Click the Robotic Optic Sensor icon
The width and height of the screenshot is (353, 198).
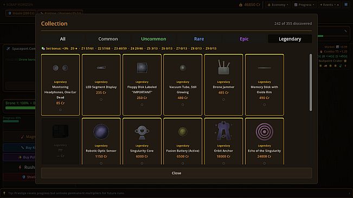pos(101,131)
